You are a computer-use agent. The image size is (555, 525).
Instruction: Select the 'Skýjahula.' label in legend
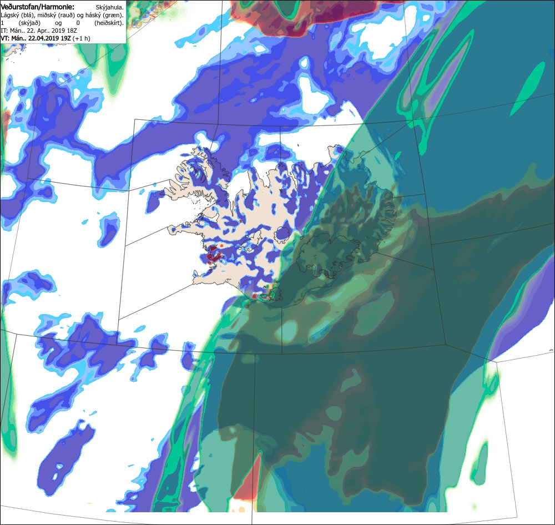110,7
